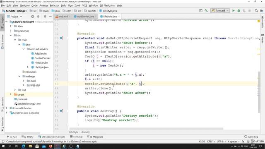Screen dimensions: 265x149
Task: Toggle the Ant Build side panel
Action: coord(262,22)
